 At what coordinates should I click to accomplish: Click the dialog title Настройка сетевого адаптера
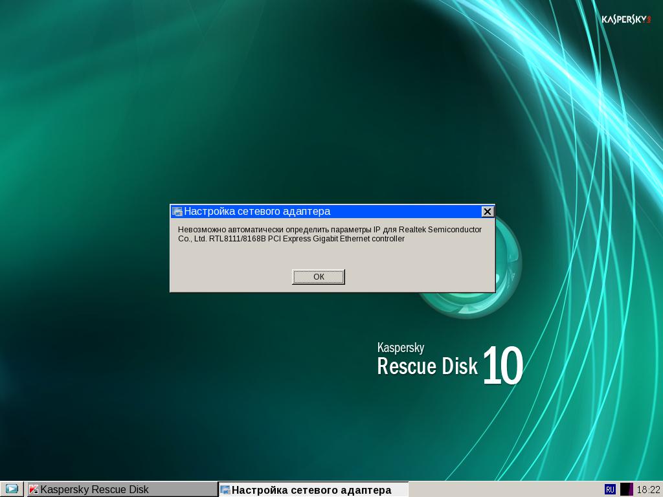pyautogui.click(x=257, y=212)
